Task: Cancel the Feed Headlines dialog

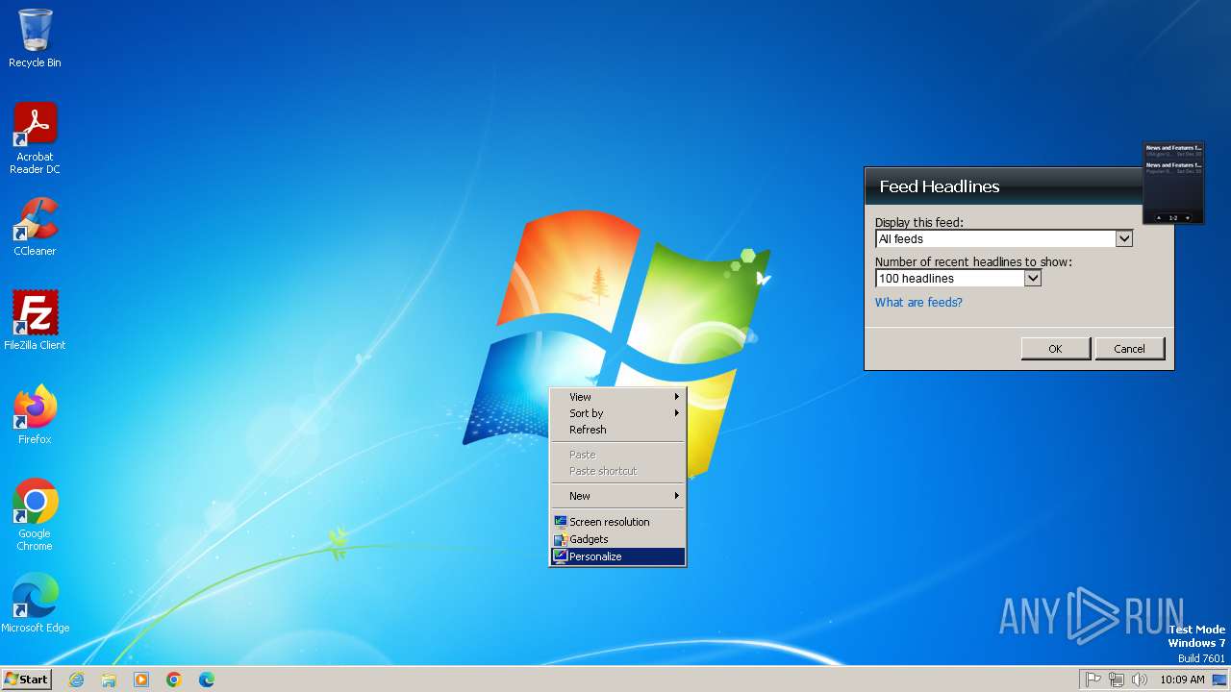Action: 1129,348
